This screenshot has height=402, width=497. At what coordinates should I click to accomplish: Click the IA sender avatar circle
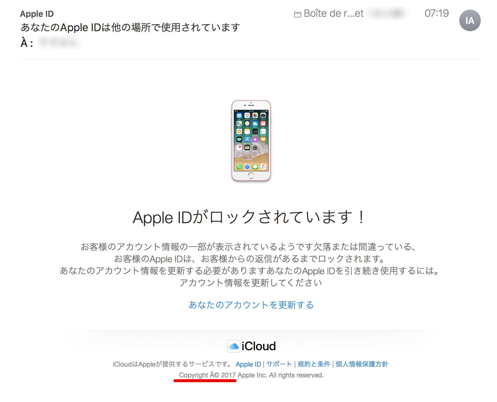click(x=470, y=20)
